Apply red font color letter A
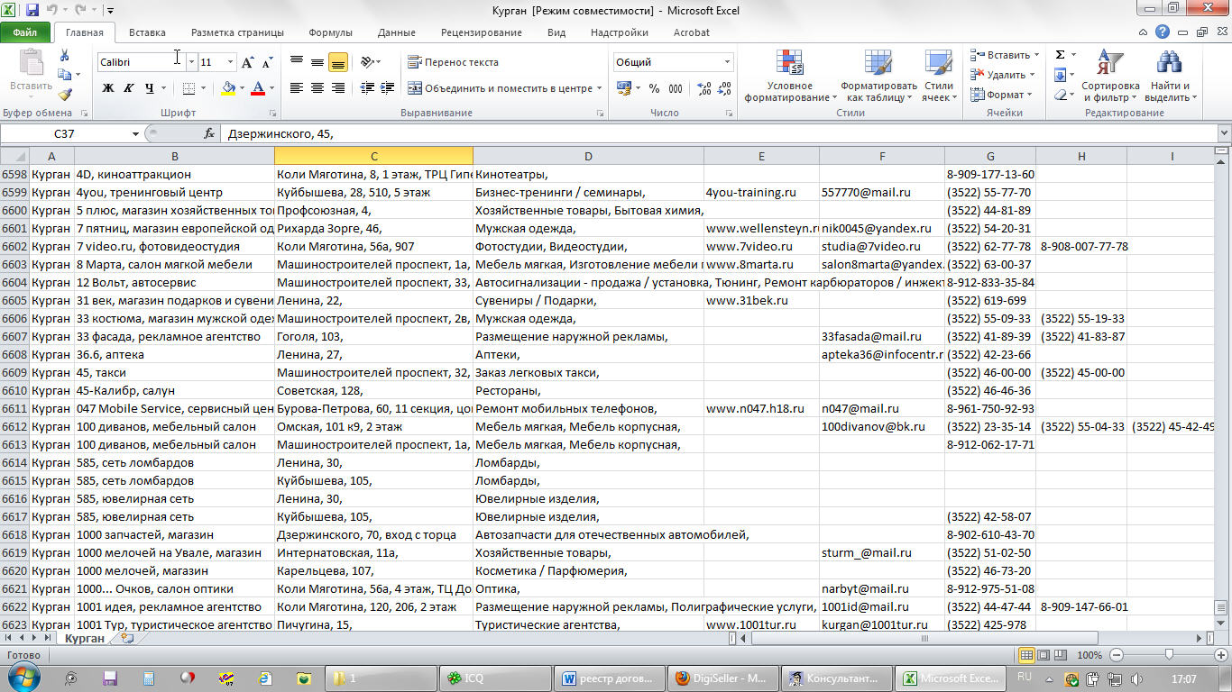Image resolution: width=1232 pixels, height=692 pixels. 259,88
